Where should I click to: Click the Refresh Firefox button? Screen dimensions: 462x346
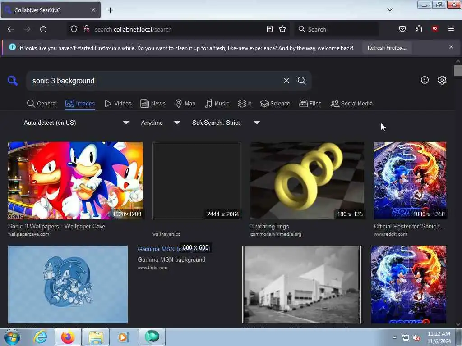point(387,48)
